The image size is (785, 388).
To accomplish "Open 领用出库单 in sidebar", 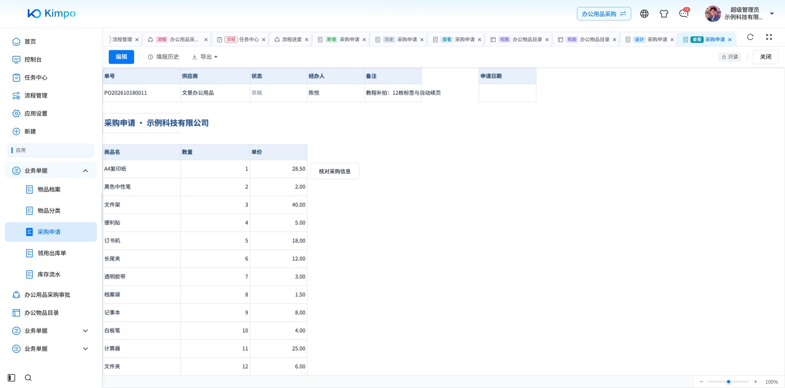I will click(x=52, y=253).
